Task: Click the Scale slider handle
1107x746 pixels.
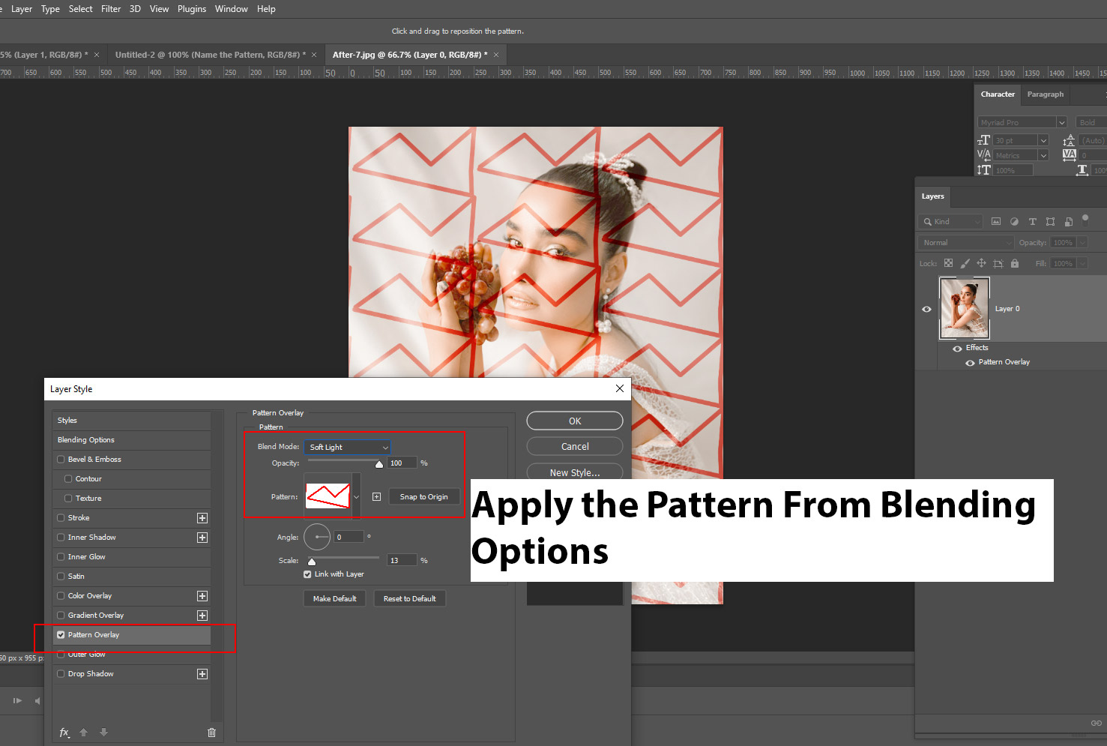Action: click(x=312, y=562)
